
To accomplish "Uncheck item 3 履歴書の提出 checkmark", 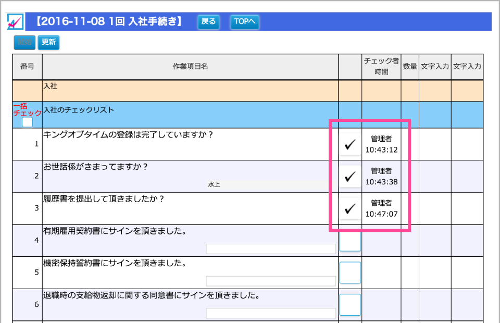I will point(349,208).
